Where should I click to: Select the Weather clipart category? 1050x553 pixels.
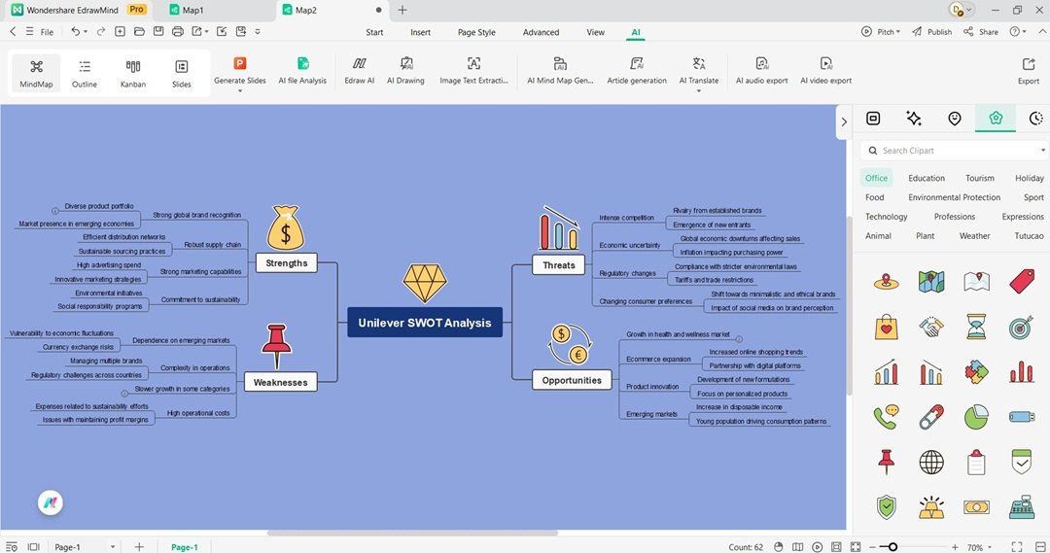click(974, 236)
